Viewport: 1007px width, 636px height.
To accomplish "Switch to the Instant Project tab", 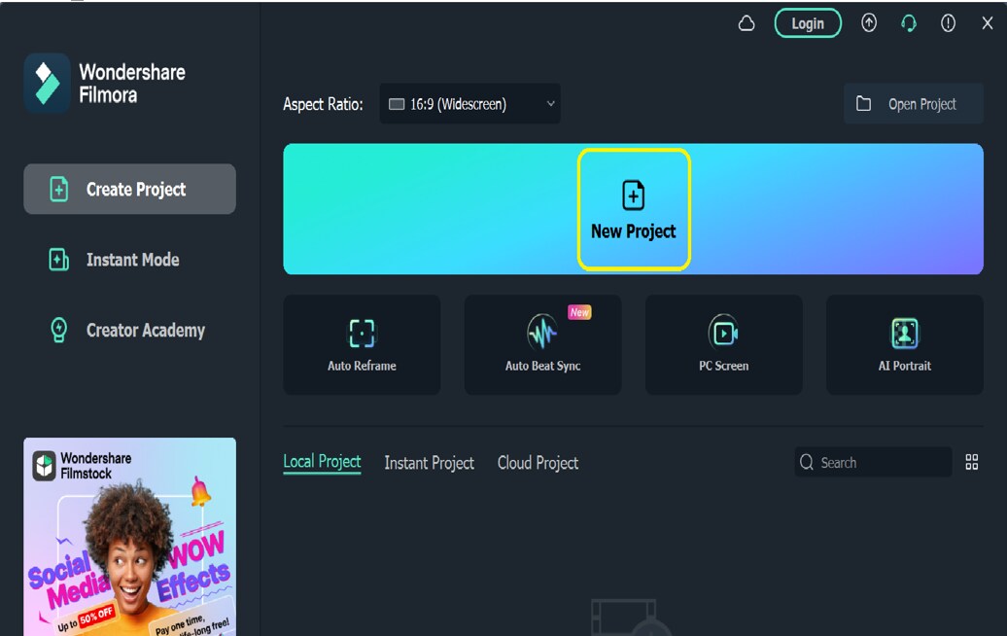I will (429, 463).
